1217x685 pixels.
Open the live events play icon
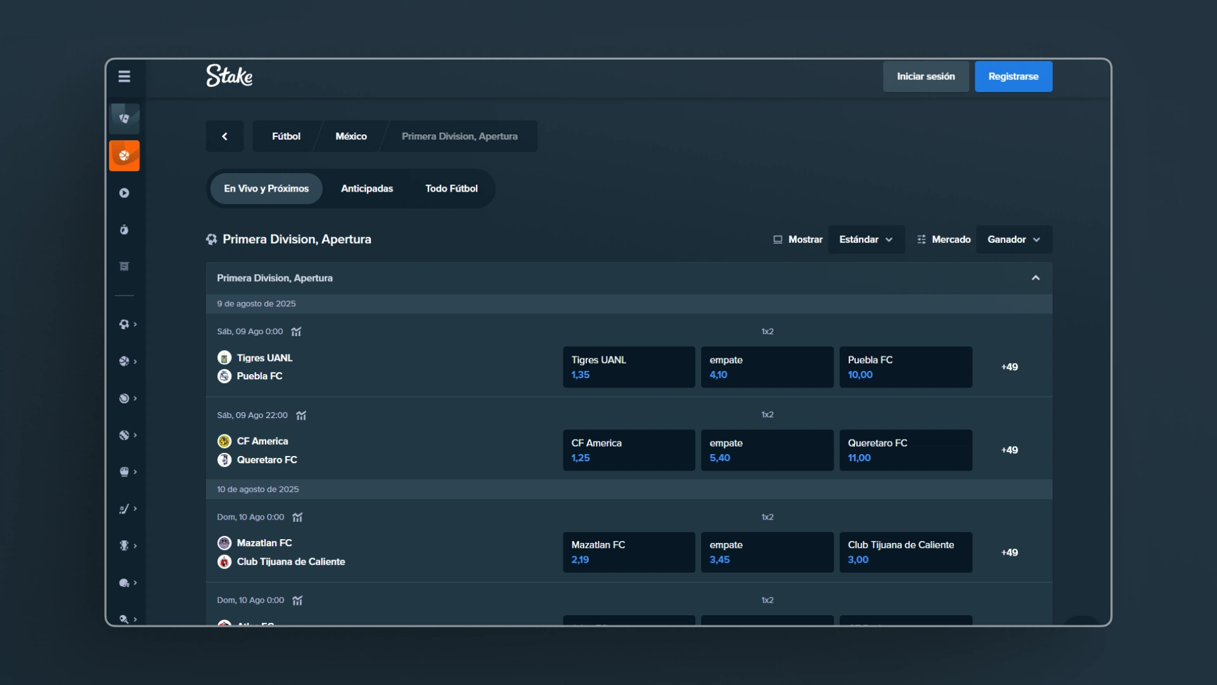point(124,193)
